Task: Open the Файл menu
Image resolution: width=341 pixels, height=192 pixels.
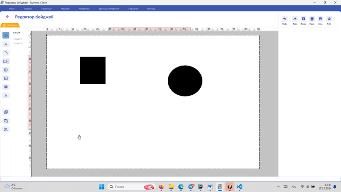Action: (12, 8)
